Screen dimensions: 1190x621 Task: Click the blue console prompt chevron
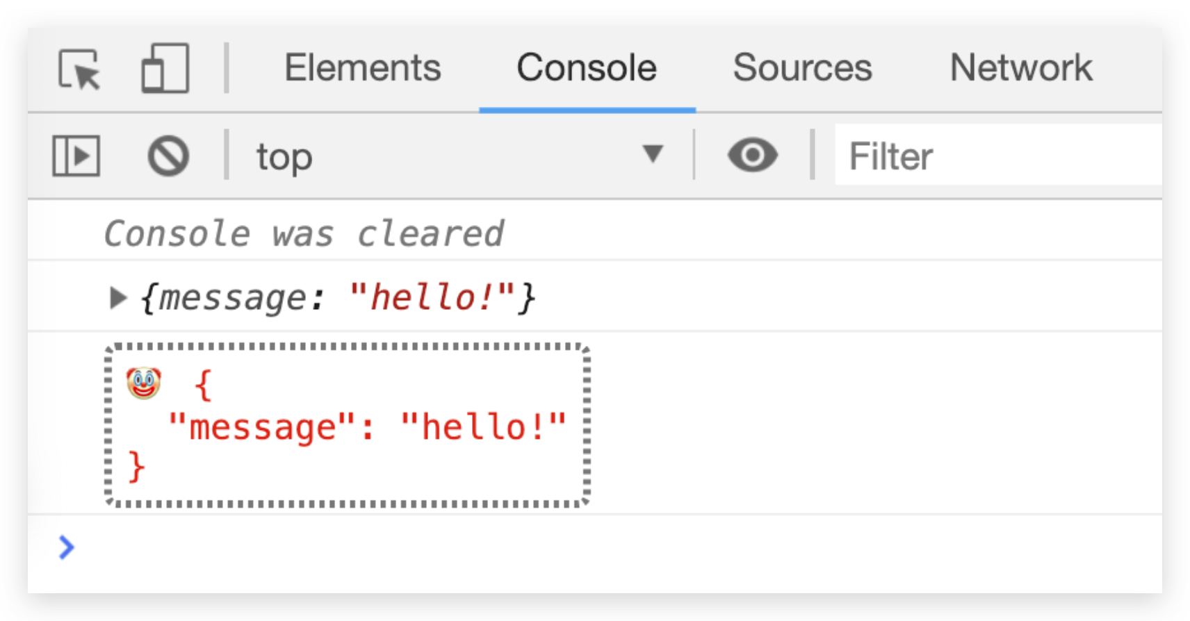click(67, 547)
